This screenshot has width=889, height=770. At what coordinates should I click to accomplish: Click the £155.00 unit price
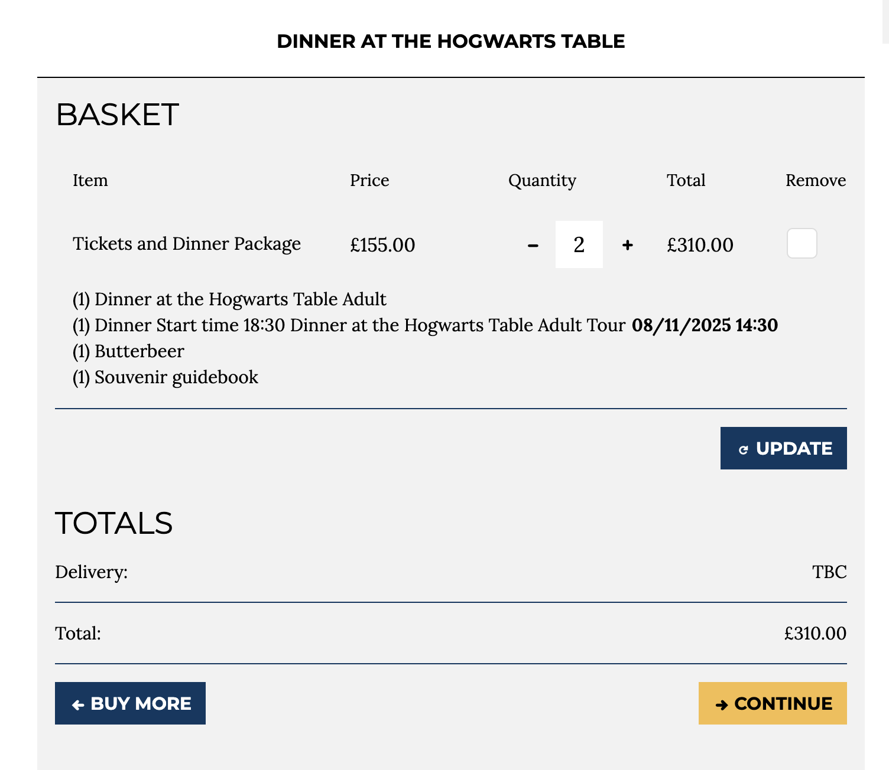coord(382,245)
